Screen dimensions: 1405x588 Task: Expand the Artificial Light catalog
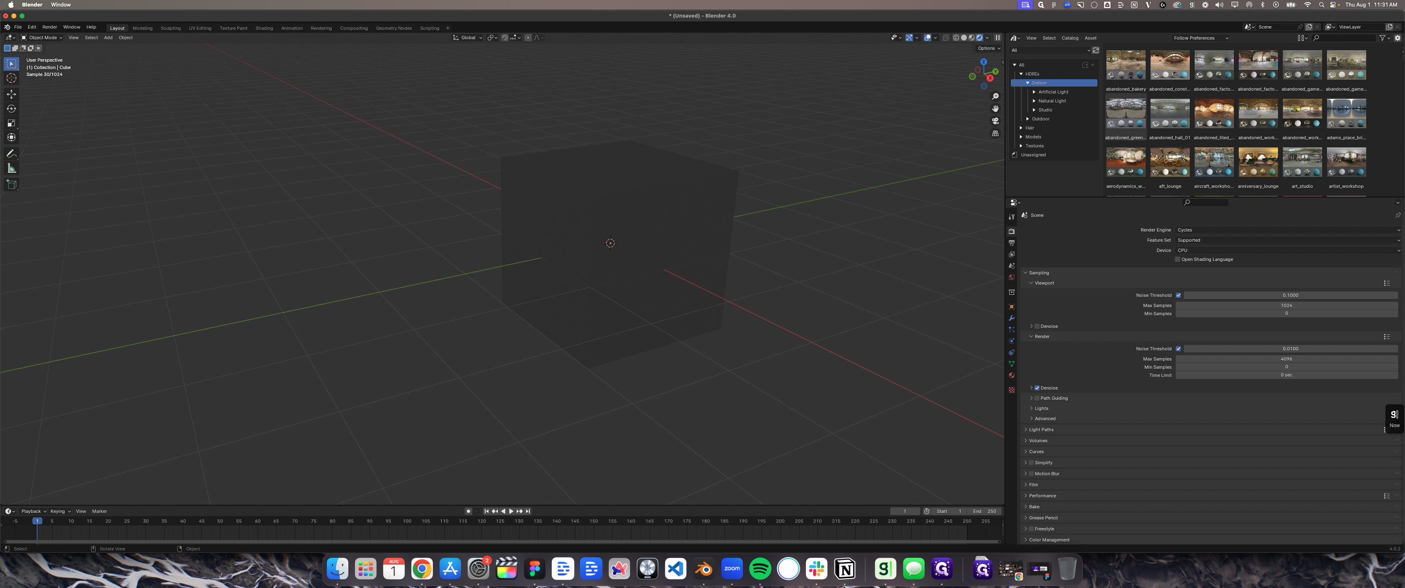(1034, 91)
